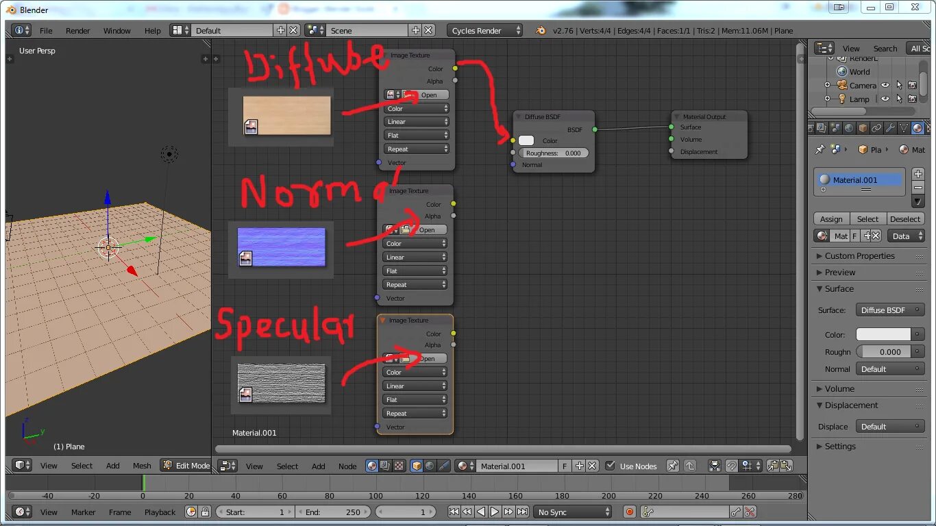
Task: Expand the Preview panel
Action: (840, 273)
